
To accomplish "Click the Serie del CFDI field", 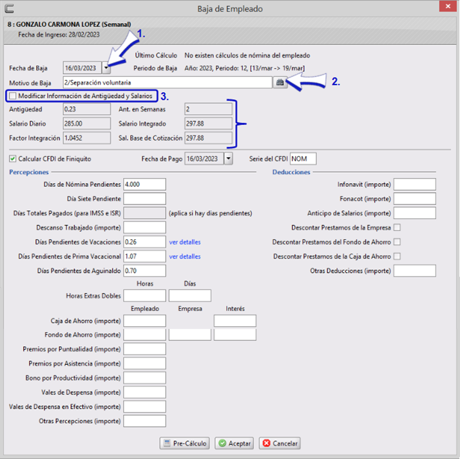I will [303, 159].
